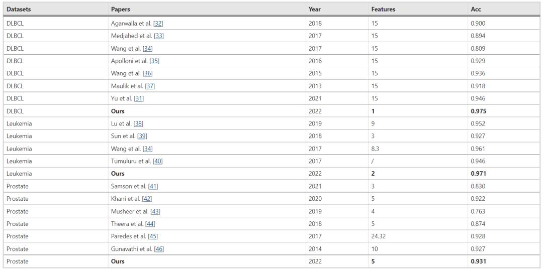This screenshot has height=270, width=543.
Task: Click reference 43 for Musheer et al.
Action: pyautogui.click(x=155, y=211)
